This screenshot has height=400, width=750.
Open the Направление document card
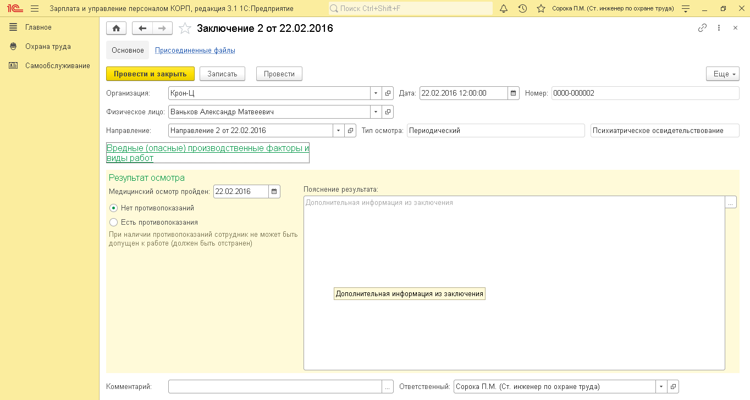pyautogui.click(x=350, y=131)
